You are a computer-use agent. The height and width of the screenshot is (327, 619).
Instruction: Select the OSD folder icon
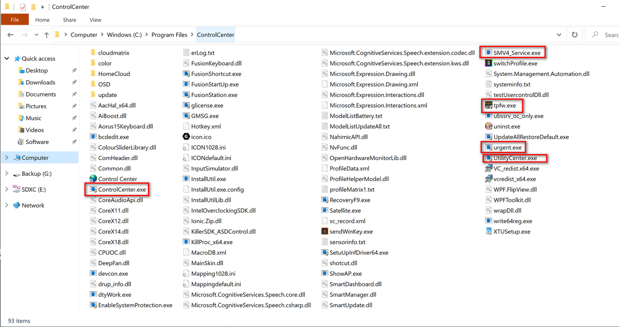(x=93, y=84)
